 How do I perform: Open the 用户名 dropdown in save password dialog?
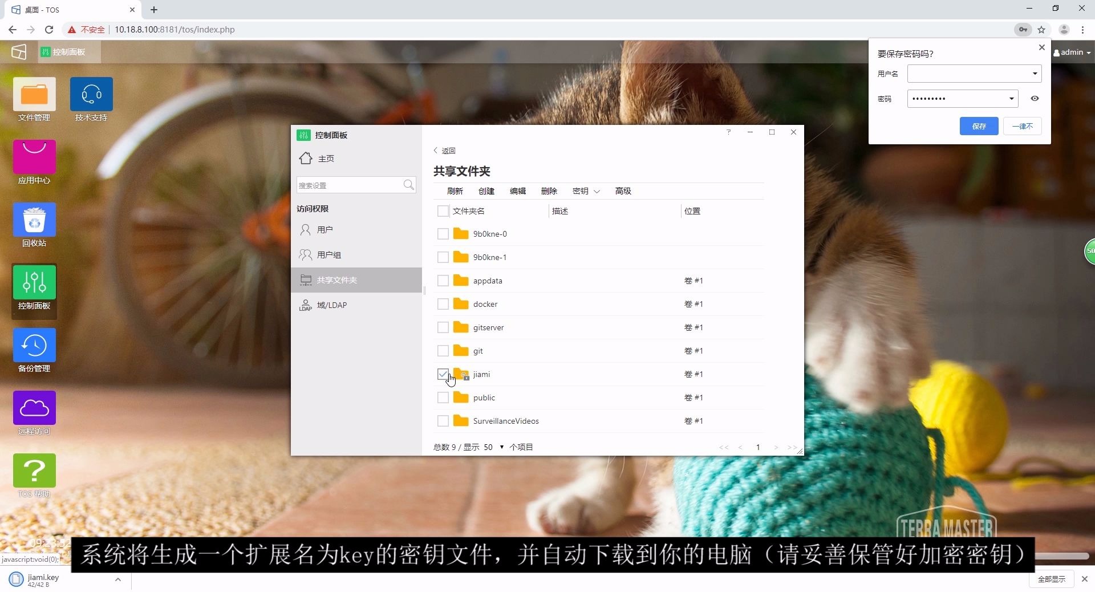[x=1034, y=74]
